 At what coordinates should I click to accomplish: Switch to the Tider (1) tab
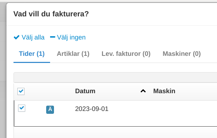coord(32,54)
